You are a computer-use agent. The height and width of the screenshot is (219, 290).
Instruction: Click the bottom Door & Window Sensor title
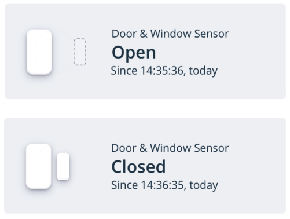click(170, 148)
